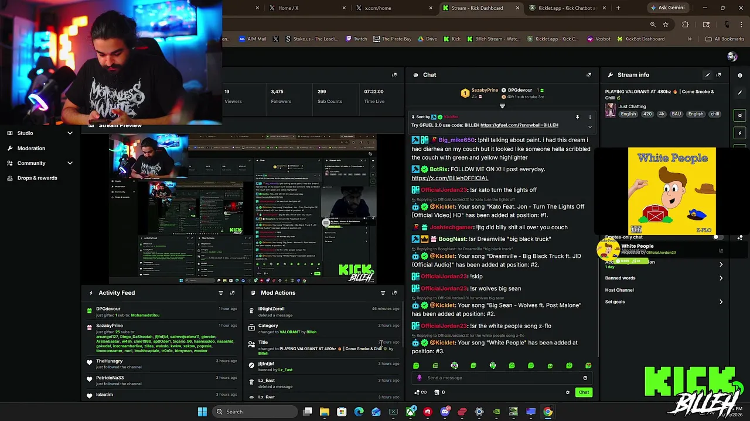Open the KickBot Dashboard bookmark

640,39
